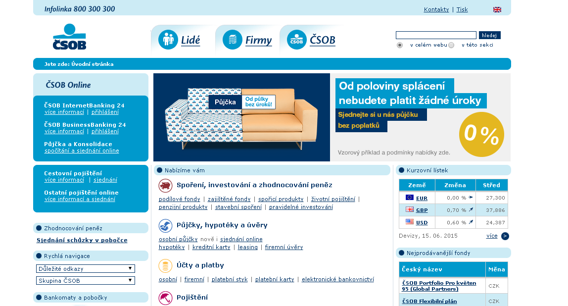Viewport: 568px width, 306px height.
Task: Open the leasing link
Action: 248,247
